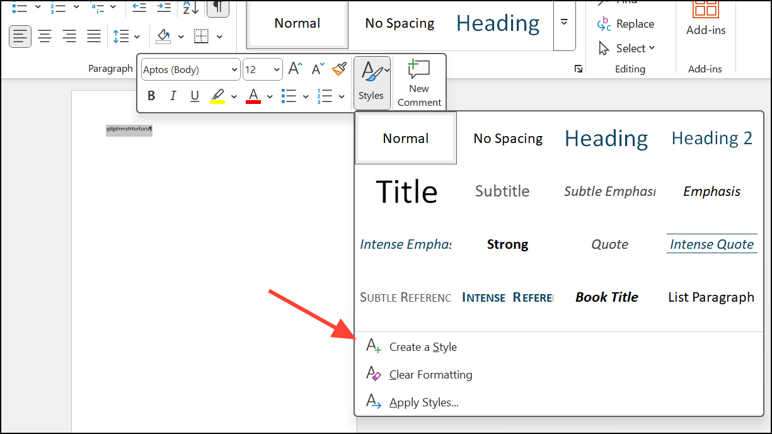Choose Create a Style menu entry
The width and height of the screenshot is (772, 434).
click(422, 347)
